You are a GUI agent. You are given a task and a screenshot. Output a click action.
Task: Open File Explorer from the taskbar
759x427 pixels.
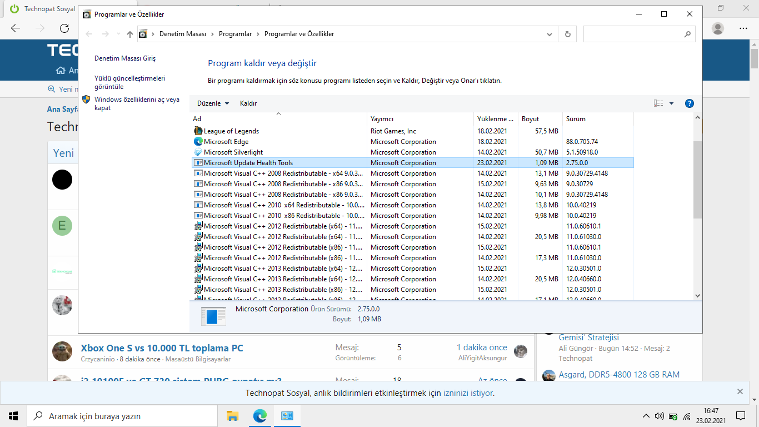pyautogui.click(x=233, y=416)
